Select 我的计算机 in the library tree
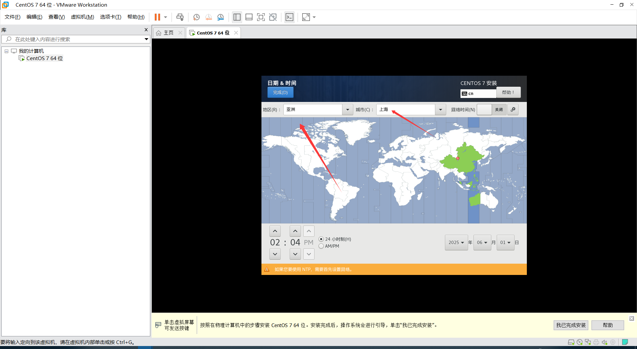The width and height of the screenshot is (637, 349). 31,51
